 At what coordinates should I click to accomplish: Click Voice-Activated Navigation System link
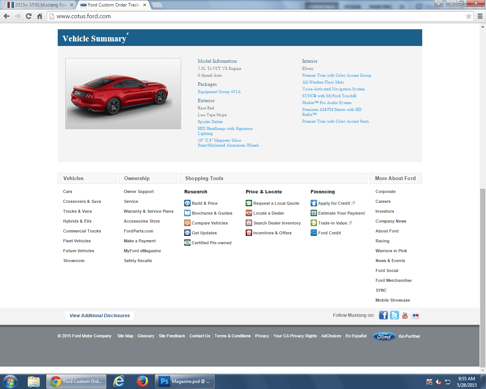(x=333, y=89)
